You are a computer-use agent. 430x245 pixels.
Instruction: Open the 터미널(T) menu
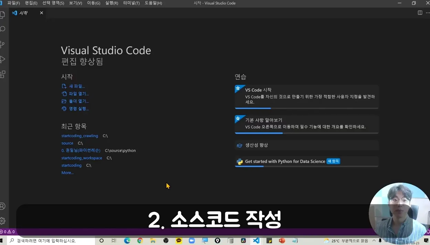click(x=131, y=3)
